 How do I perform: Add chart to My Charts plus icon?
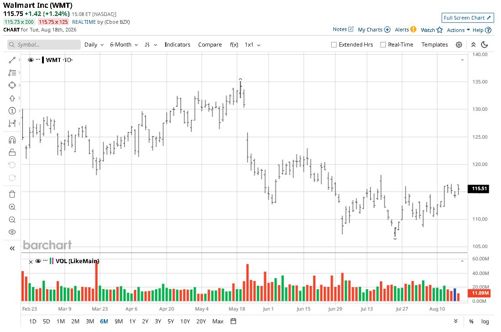[387, 30]
